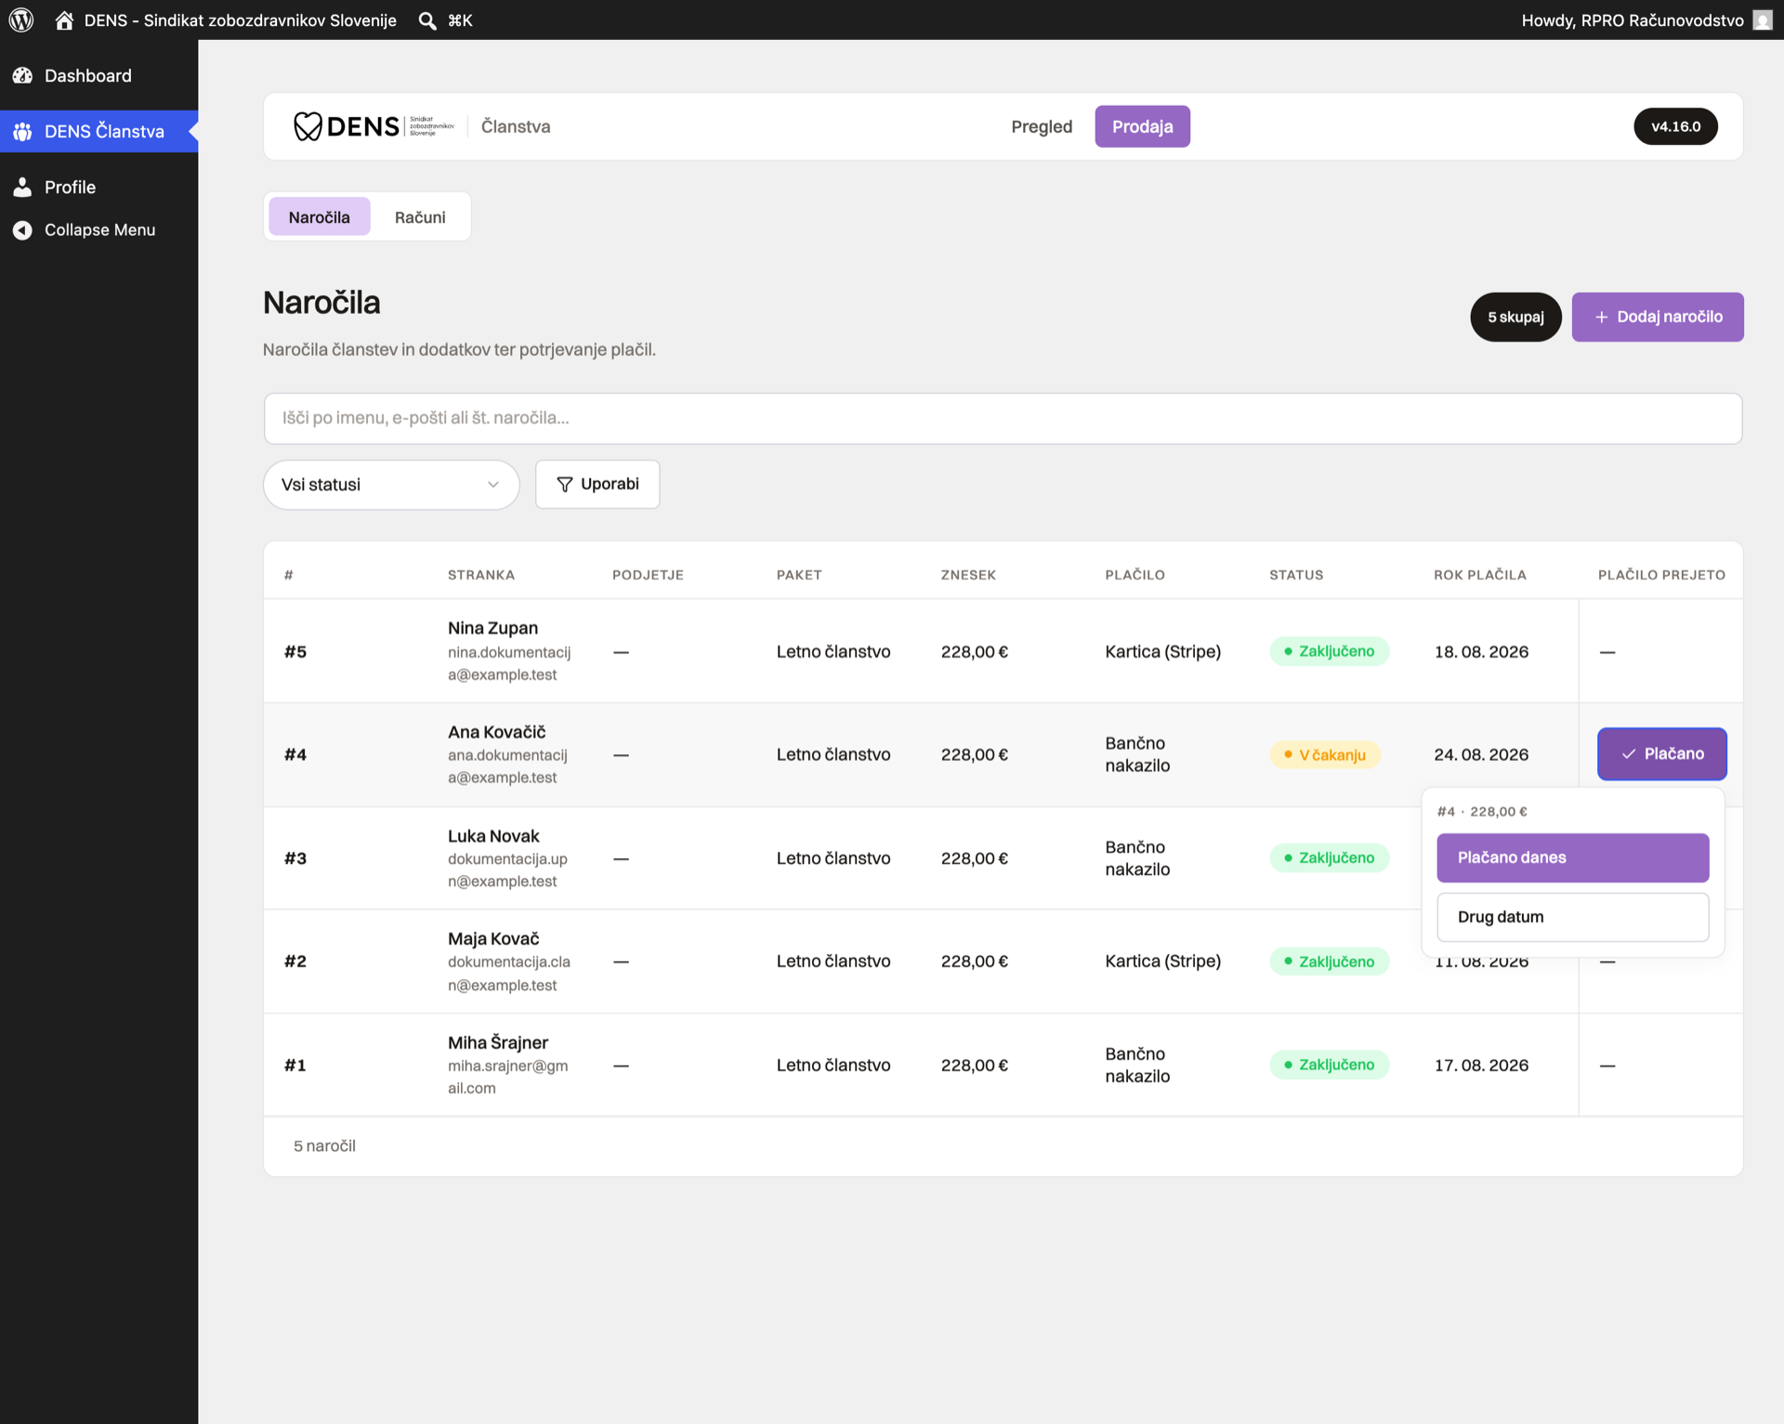Click the V čakanju status badge

(1325, 754)
